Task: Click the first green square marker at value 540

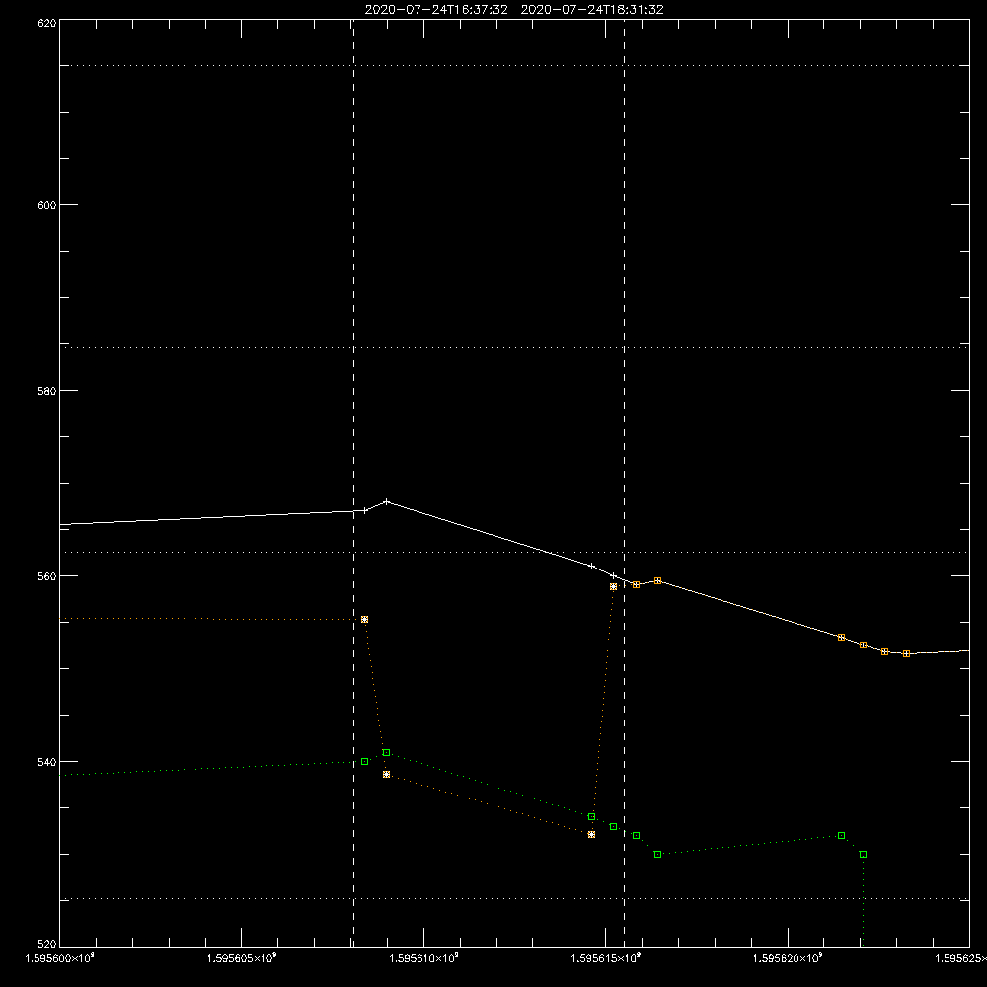Action: [x=364, y=762]
